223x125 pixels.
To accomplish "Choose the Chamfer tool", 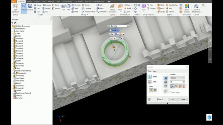I will (76, 5).
